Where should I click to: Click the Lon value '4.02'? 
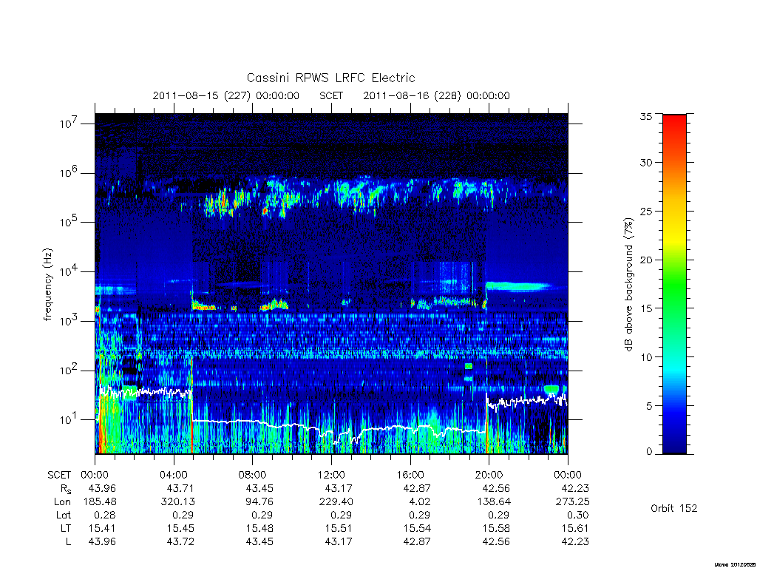[x=420, y=502]
